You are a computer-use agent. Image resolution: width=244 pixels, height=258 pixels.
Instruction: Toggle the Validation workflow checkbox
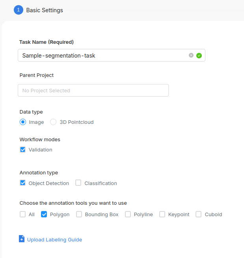click(x=23, y=150)
